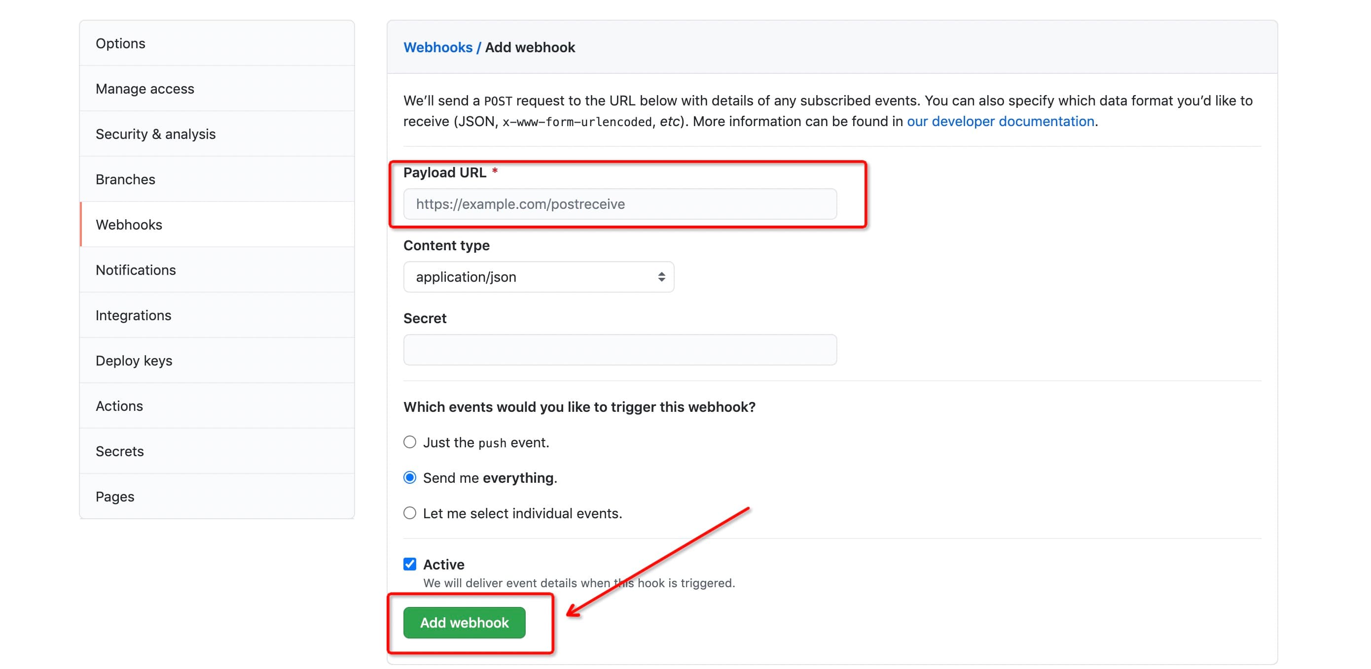Open Deploy keys section

click(216, 360)
